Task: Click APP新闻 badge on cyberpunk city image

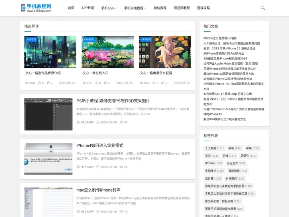Action: pos(32,39)
